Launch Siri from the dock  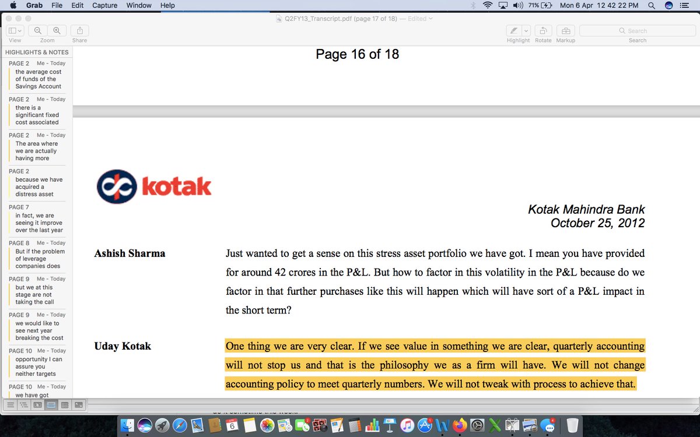pos(145,425)
